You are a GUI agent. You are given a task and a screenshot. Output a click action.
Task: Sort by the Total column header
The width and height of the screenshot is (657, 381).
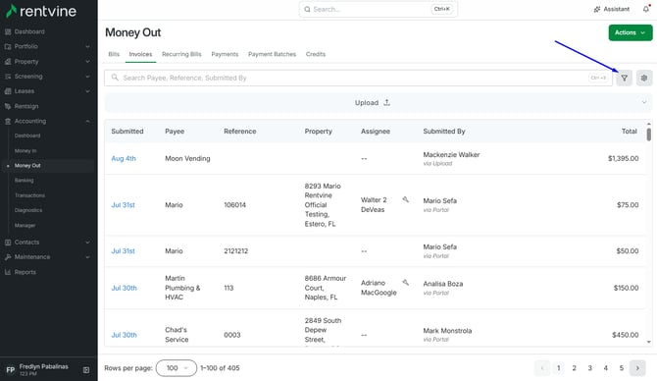(629, 132)
